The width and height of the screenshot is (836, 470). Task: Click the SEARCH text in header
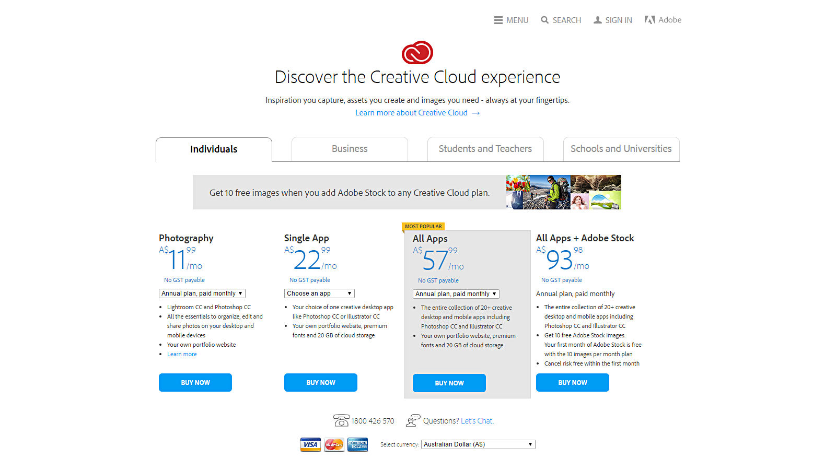tap(567, 20)
